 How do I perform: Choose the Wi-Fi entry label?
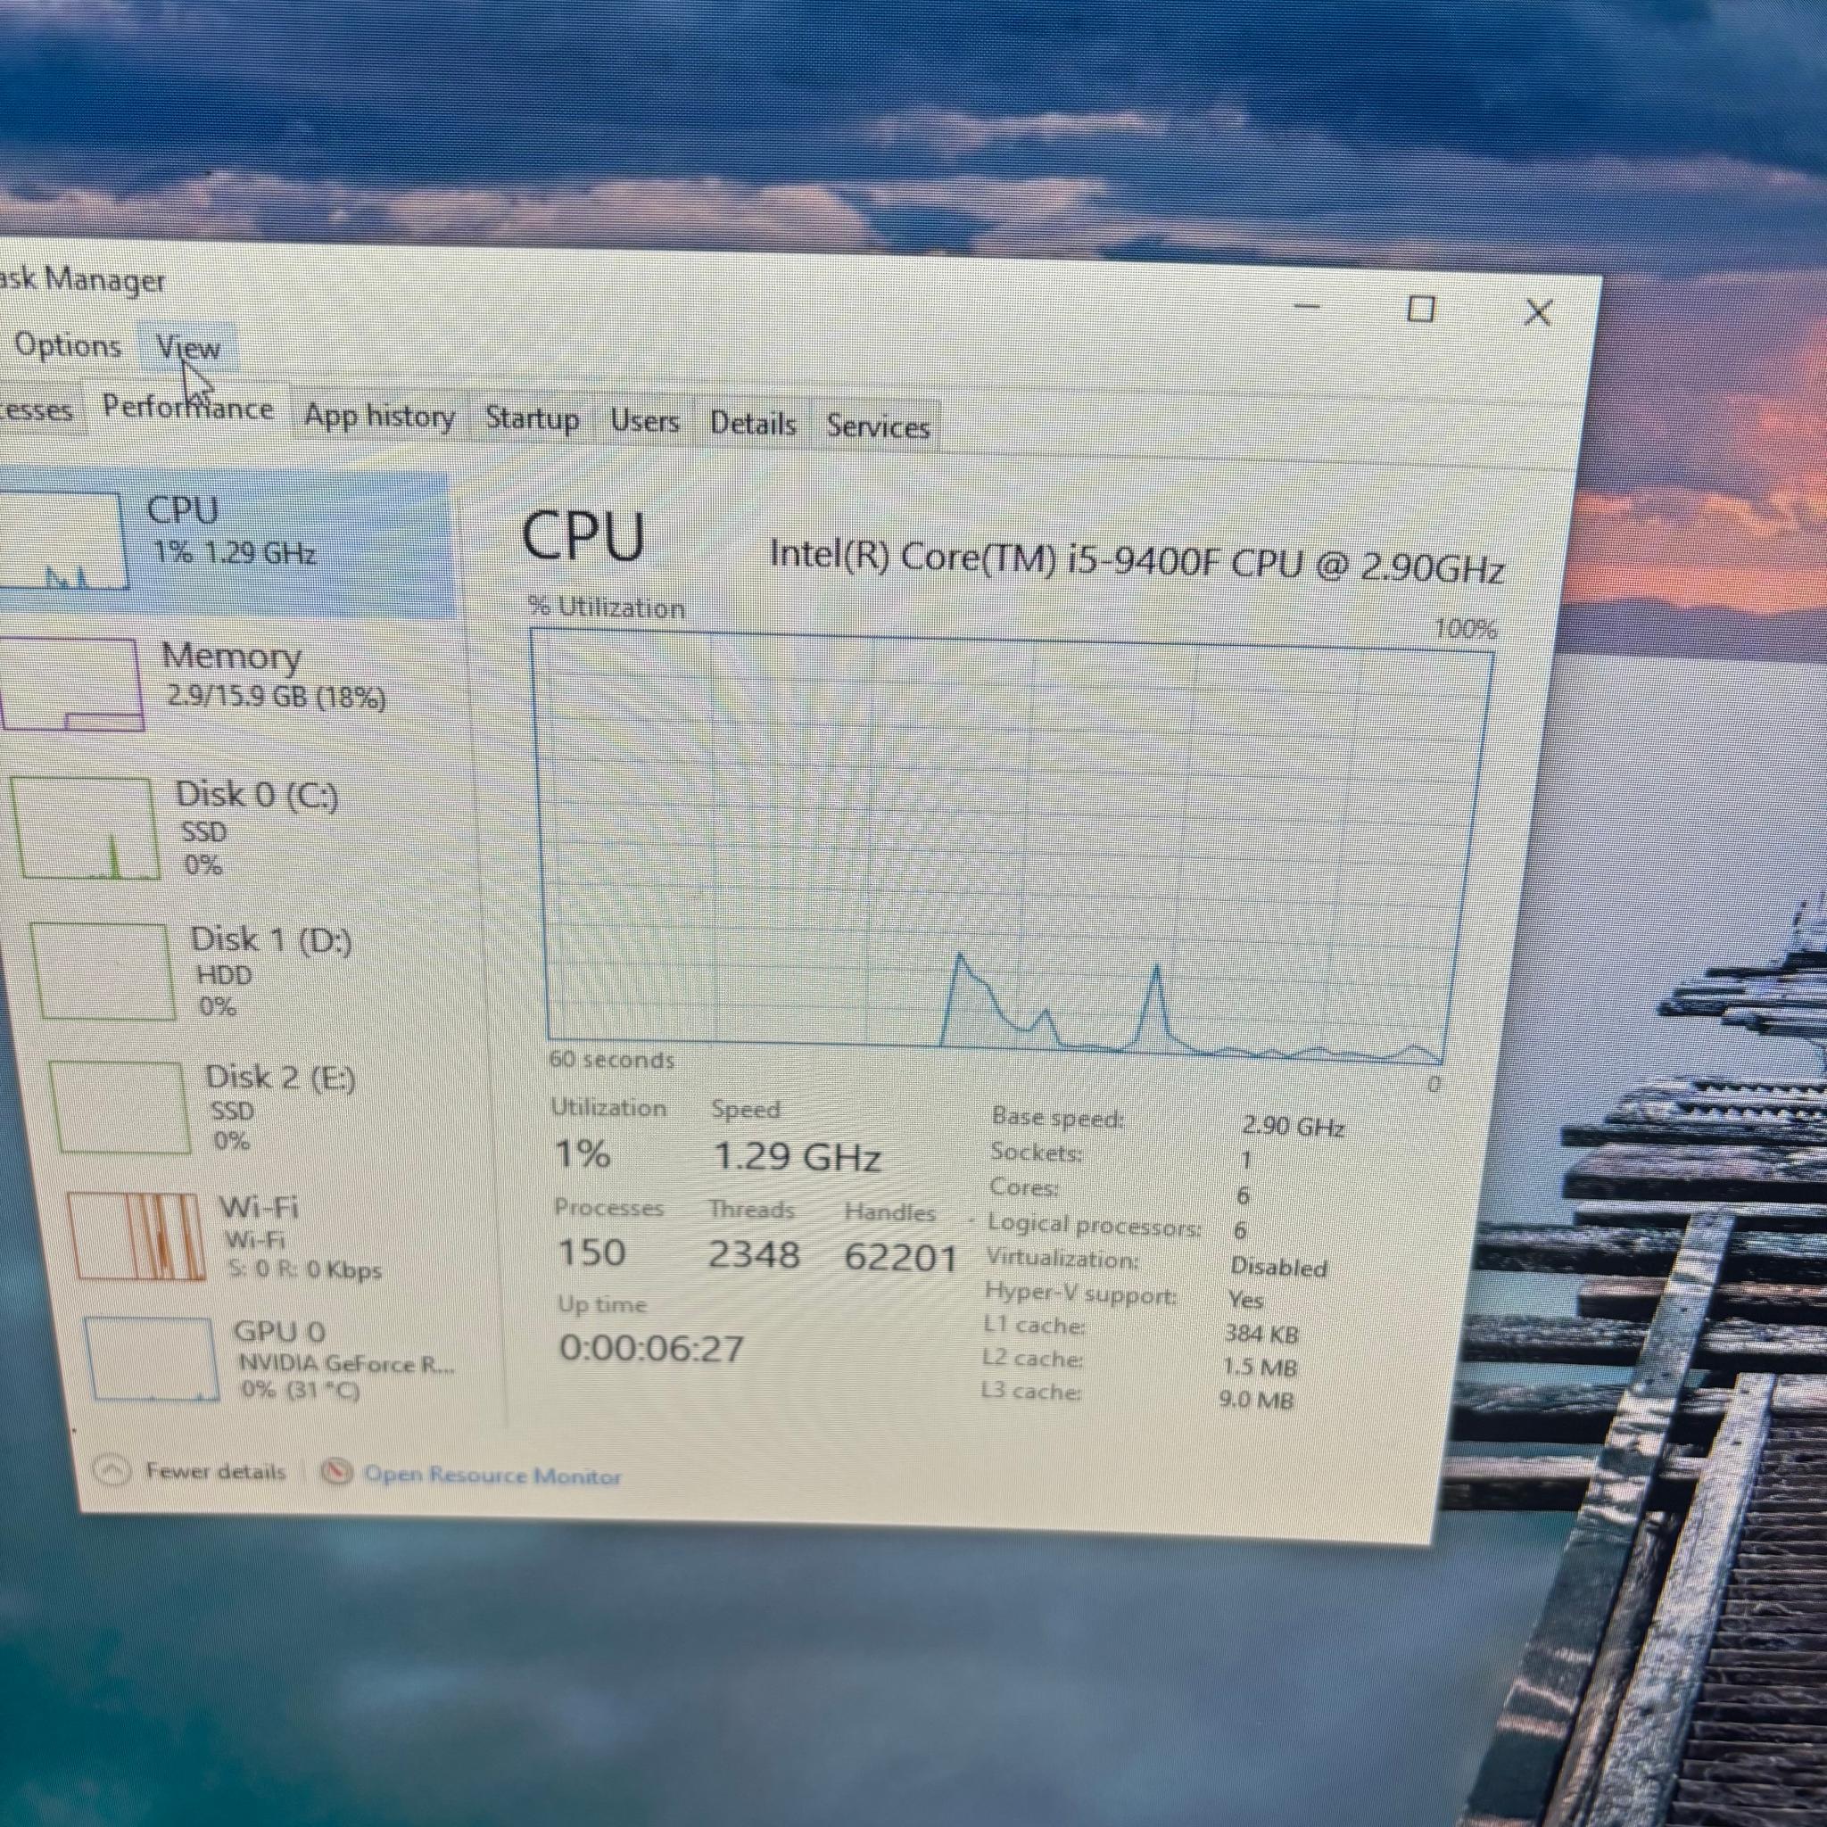pyautogui.click(x=259, y=1208)
